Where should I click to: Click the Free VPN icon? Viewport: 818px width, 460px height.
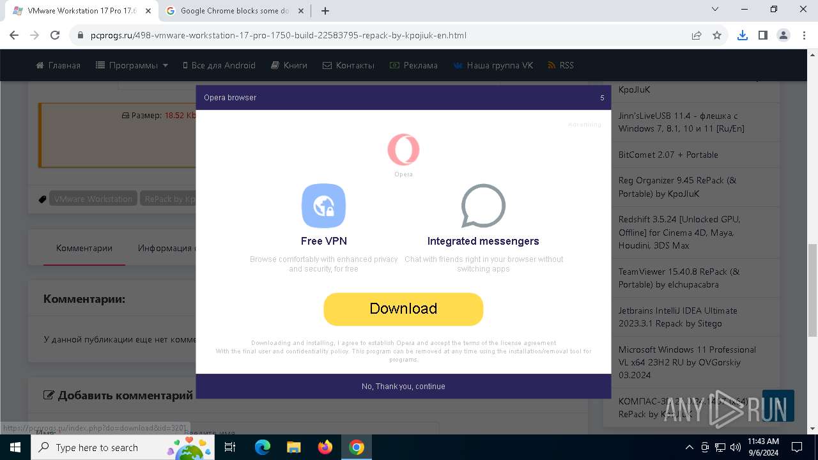pyautogui.click(x=323, y=206)
